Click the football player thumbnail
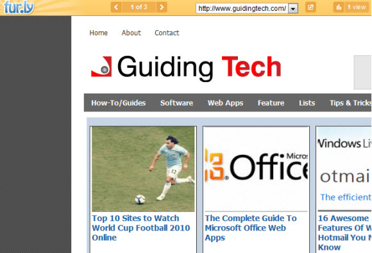372x253 pixels. (143, 169)
